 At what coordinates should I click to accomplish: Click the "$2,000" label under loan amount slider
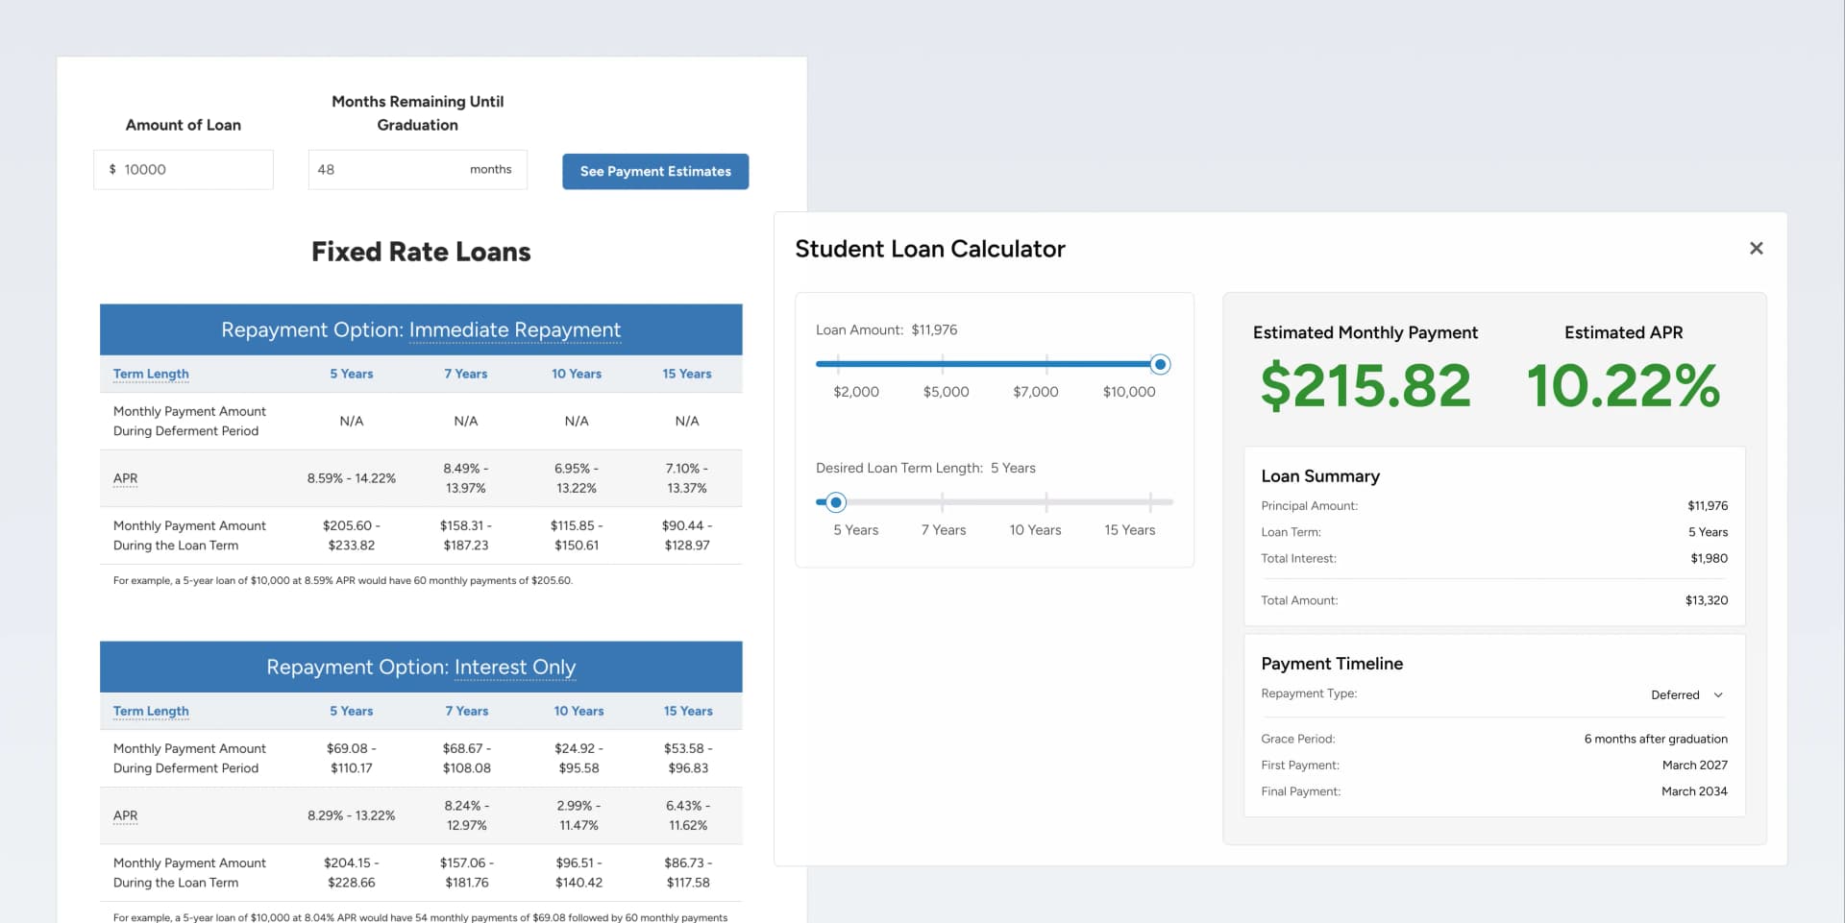(x=854, y=391)
